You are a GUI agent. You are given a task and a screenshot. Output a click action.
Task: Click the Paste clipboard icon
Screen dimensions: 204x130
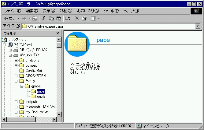pyautogui.click(x=59, y=19)
